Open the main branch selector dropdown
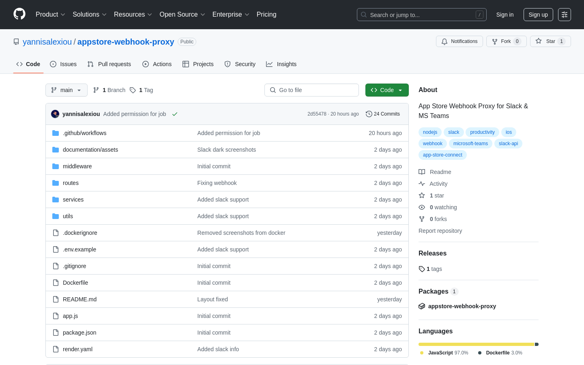The height and width of the screenshot is (365, 584). click(x=67, y=90)
